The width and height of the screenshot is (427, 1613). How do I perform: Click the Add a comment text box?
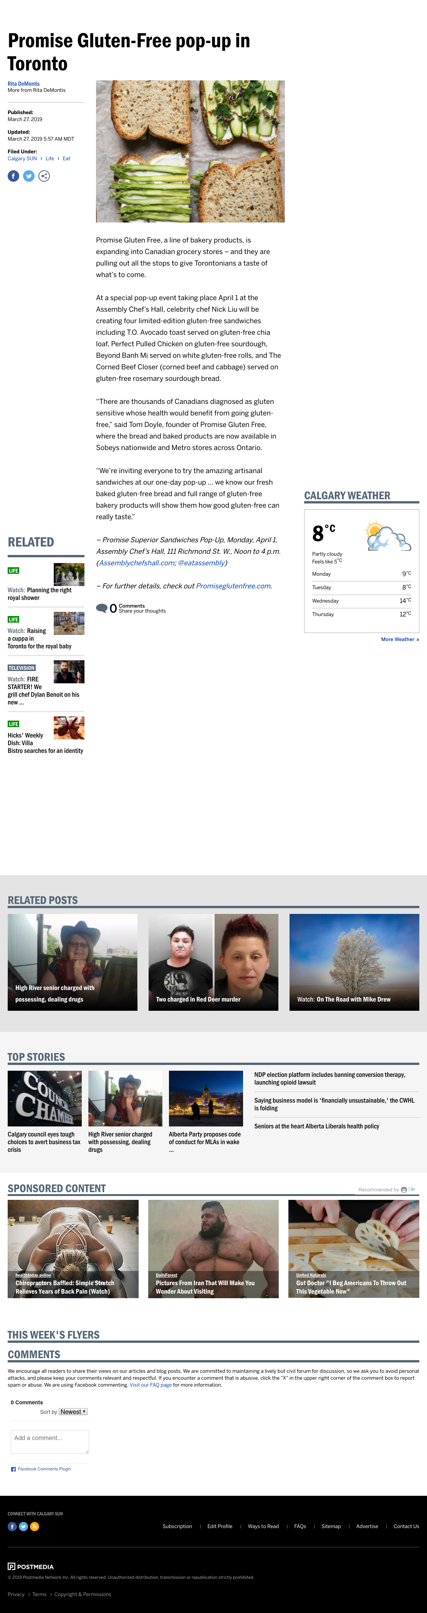(50, 1442)
